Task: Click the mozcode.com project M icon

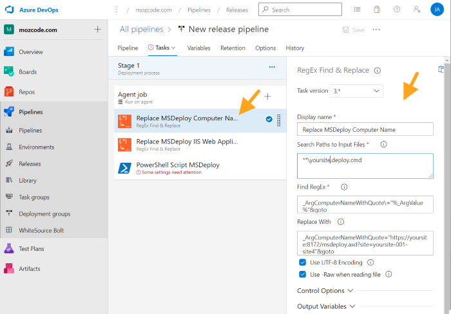Action: click(x=9, y=30)
